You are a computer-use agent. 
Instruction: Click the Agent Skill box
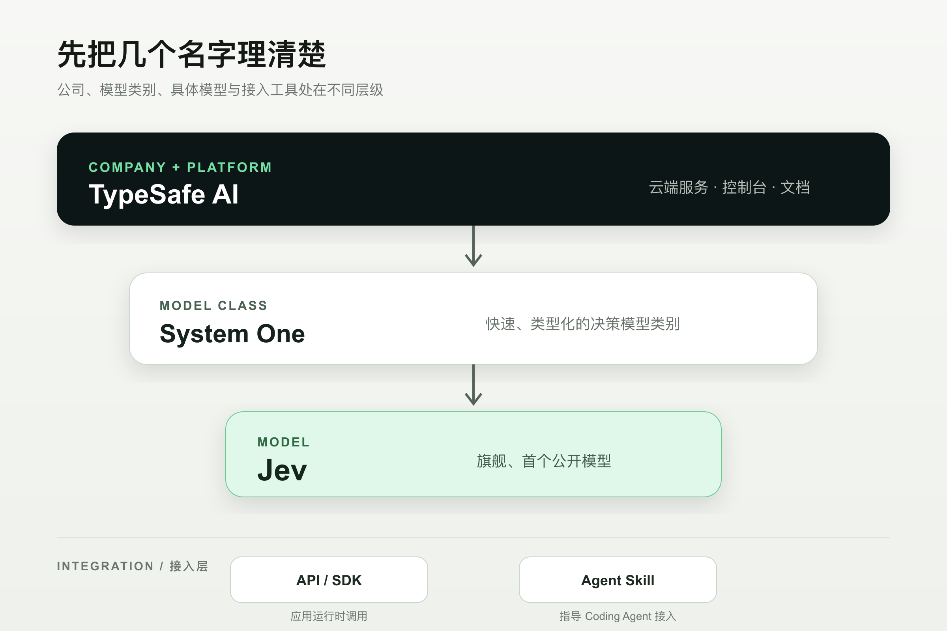[618, 579]
